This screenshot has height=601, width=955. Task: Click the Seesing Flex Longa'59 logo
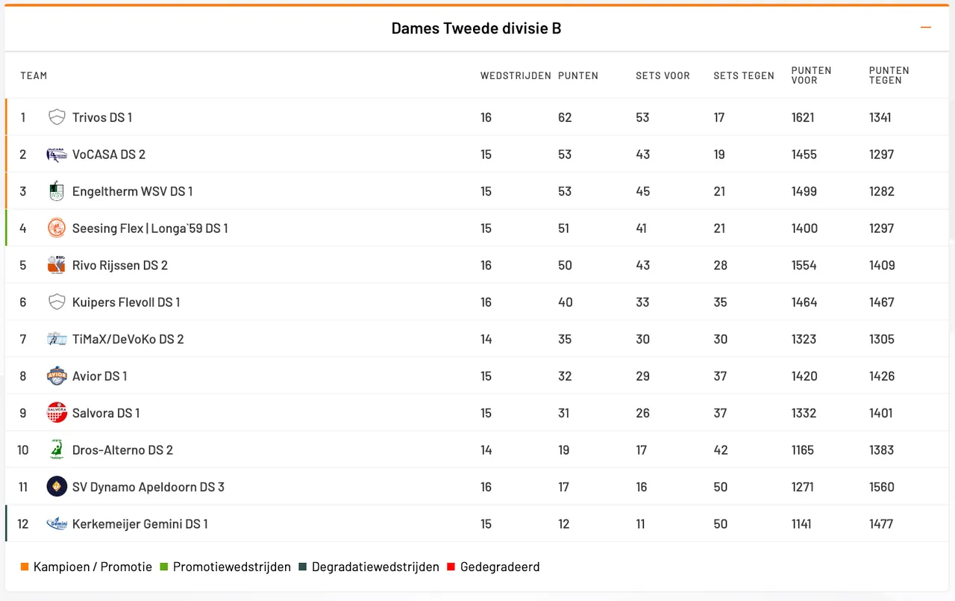pos(57,228)
